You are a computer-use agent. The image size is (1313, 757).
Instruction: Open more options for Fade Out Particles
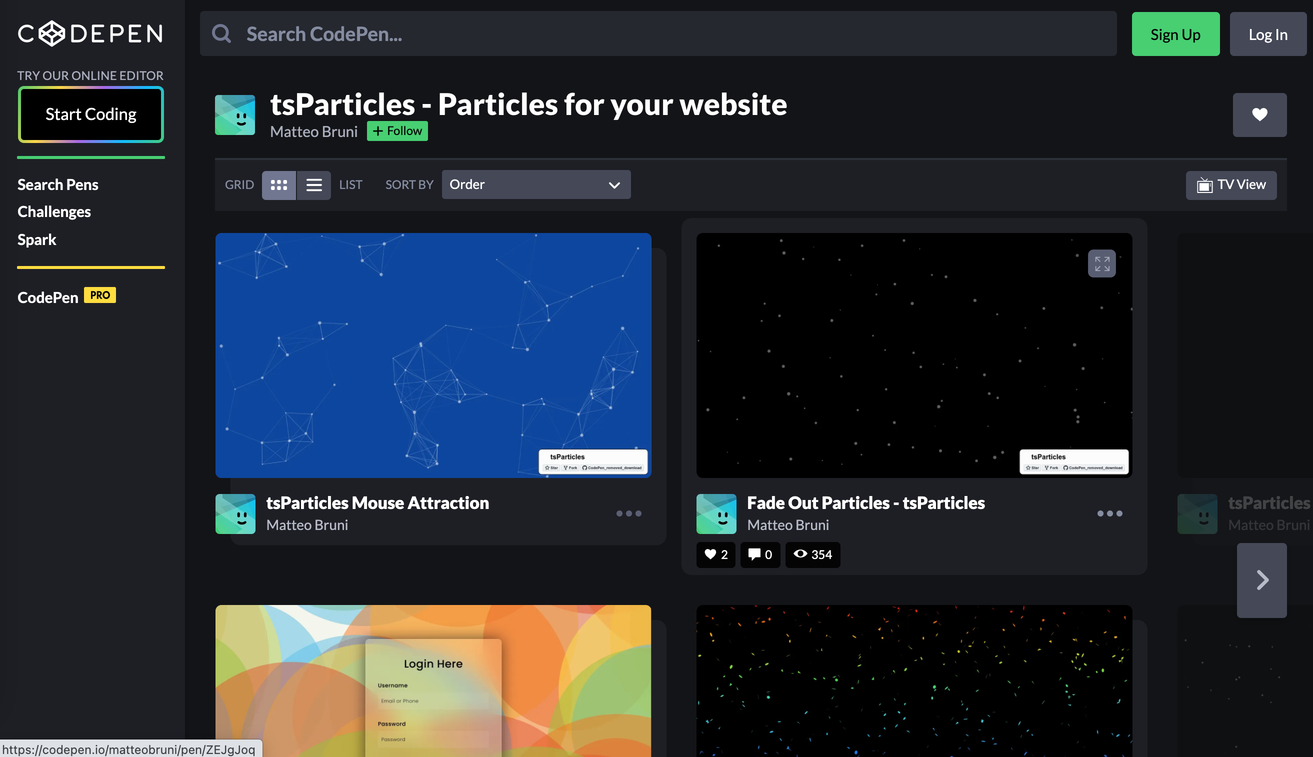1109,513
